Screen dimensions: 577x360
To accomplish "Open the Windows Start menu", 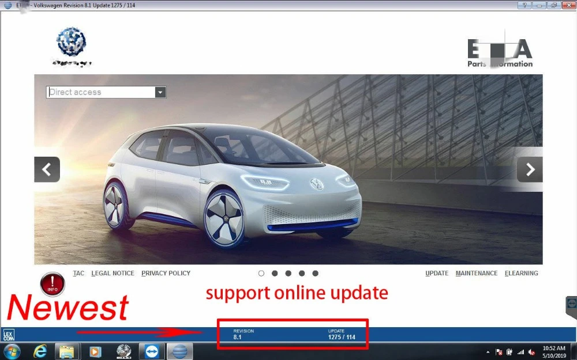I will [x=12, y=352].
